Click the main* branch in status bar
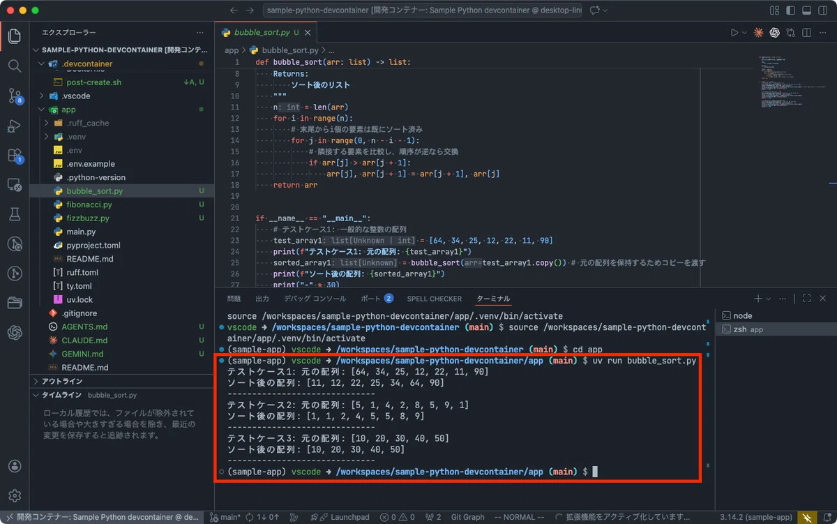This screenshot has width=837, height=524. [x=225, y=517]
